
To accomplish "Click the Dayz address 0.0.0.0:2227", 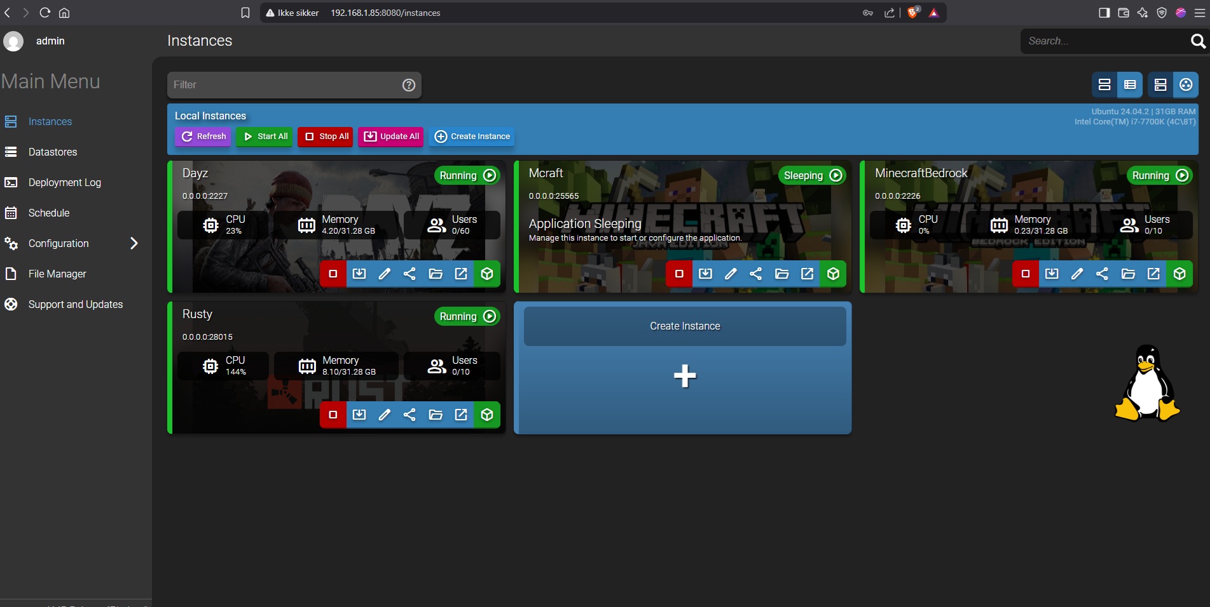I will 205,196.
